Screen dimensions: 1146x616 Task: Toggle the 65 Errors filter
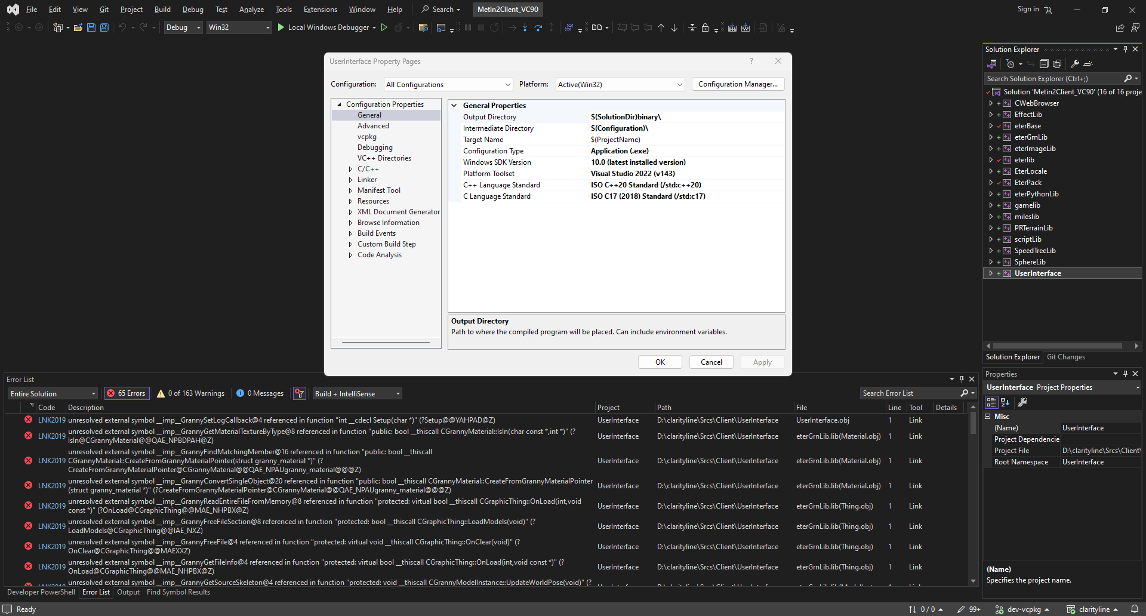coord(127,393)
